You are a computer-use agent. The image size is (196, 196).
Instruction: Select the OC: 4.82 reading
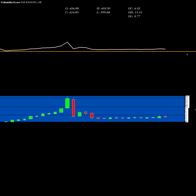(x=134, y=8)
